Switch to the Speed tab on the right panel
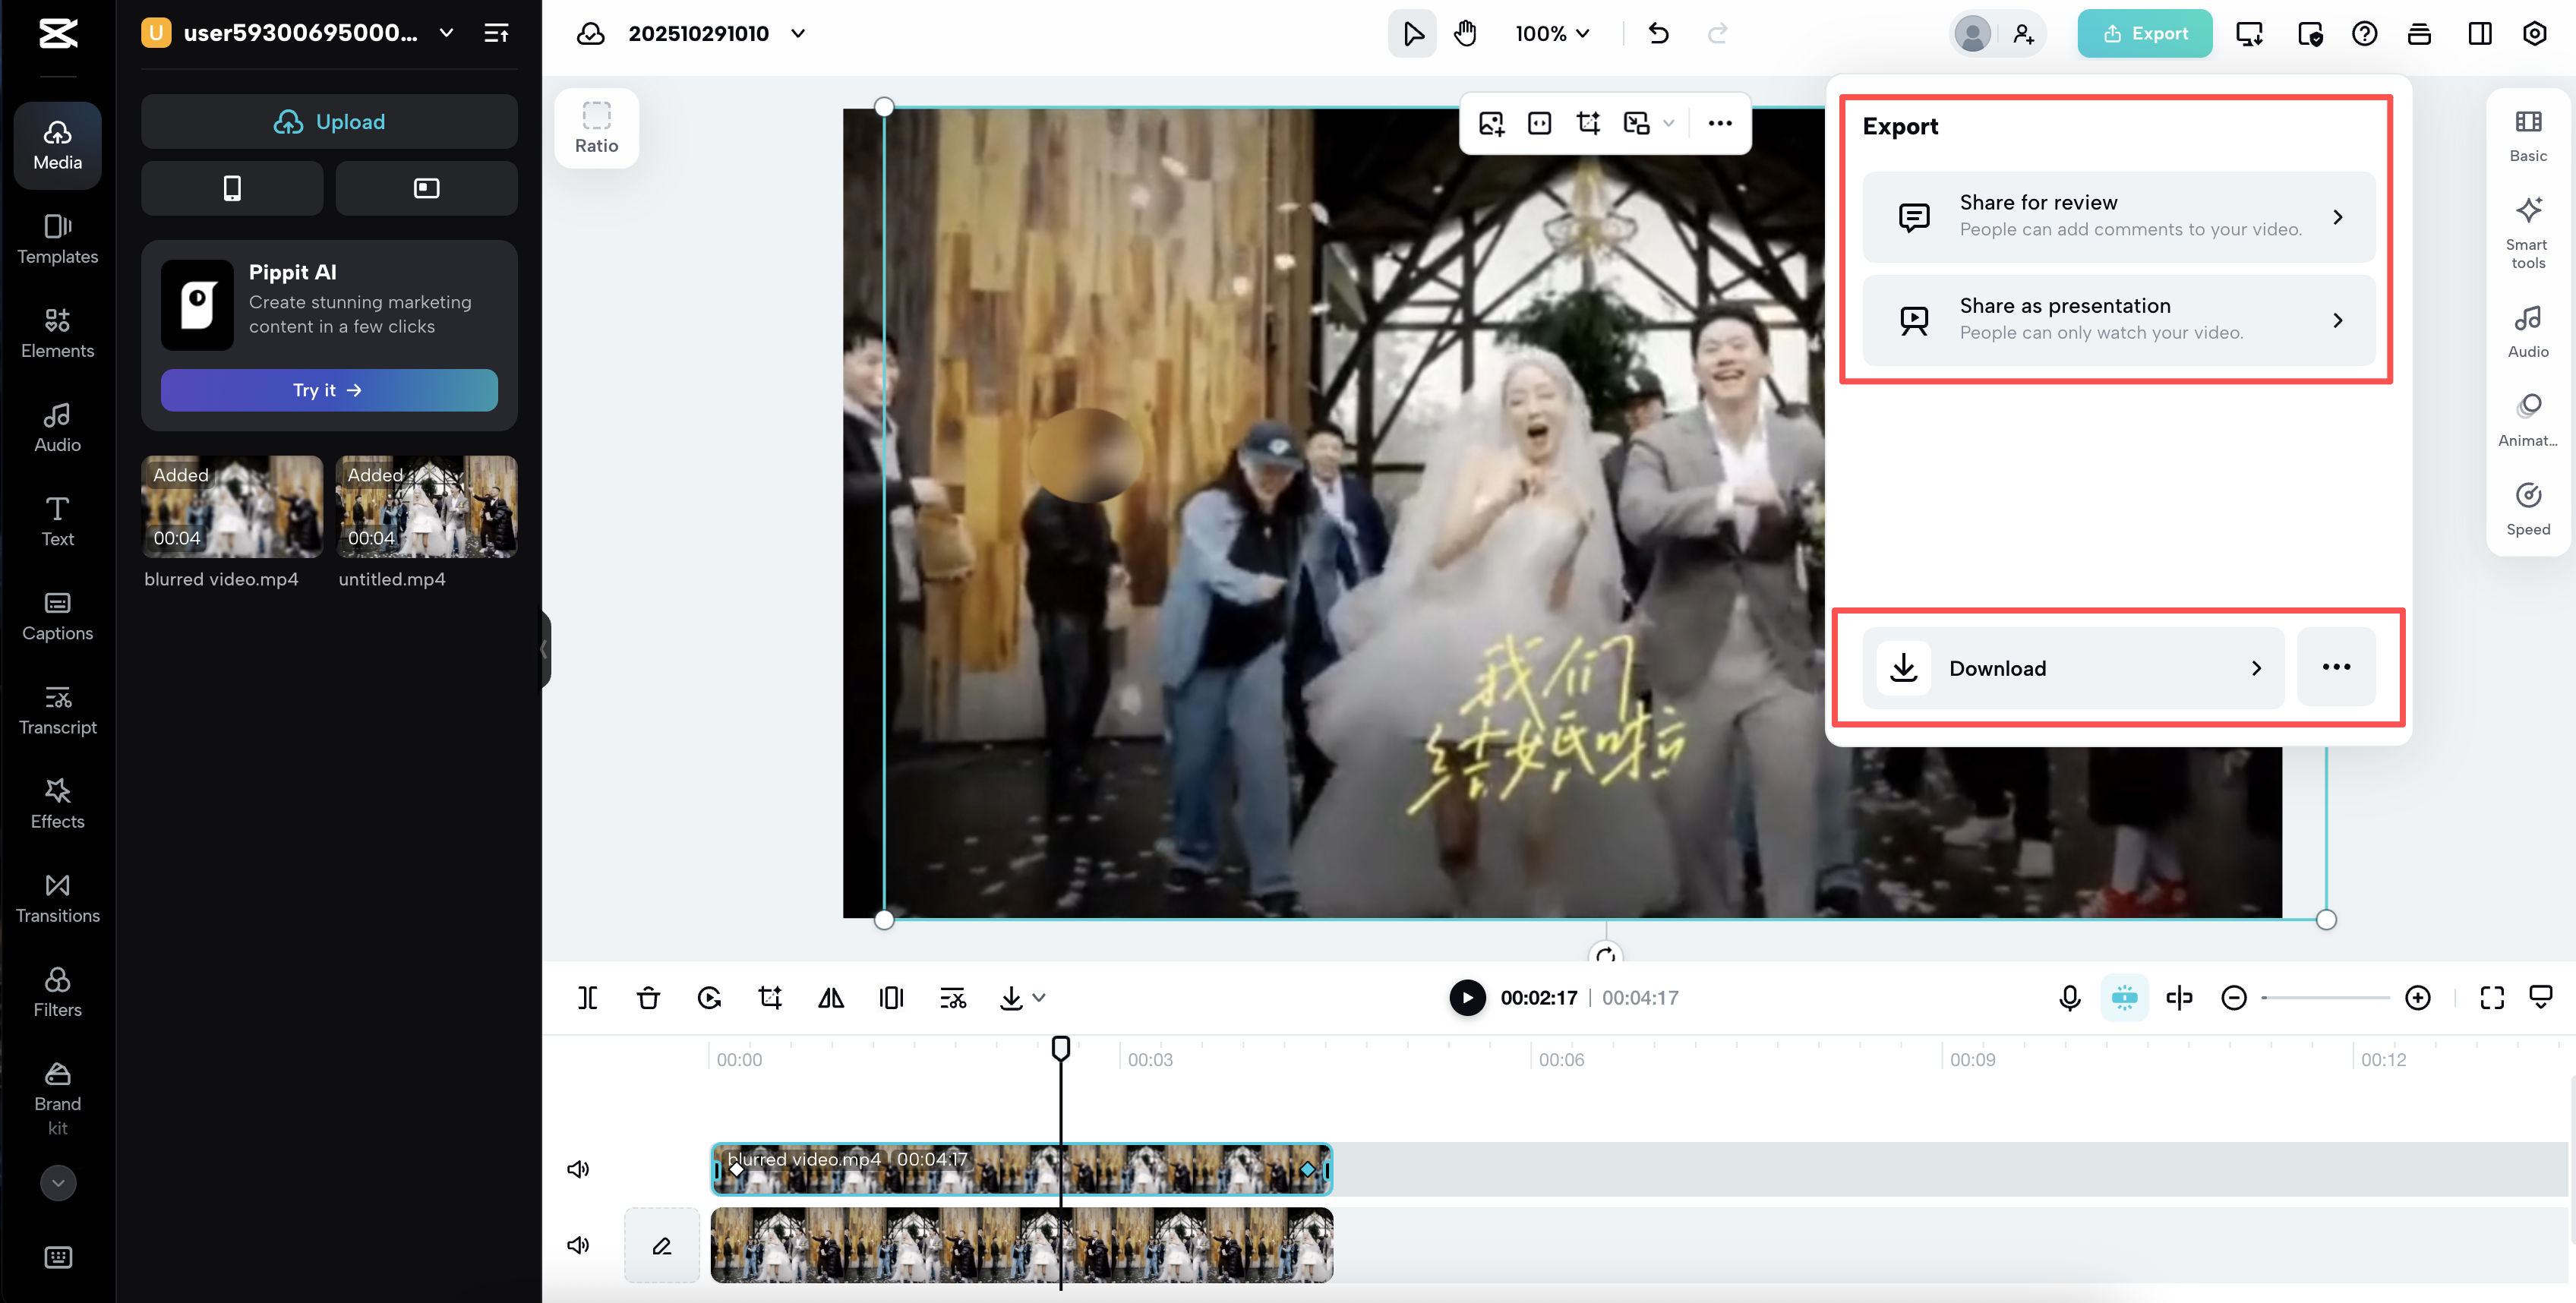 (x=2528, y=508)
